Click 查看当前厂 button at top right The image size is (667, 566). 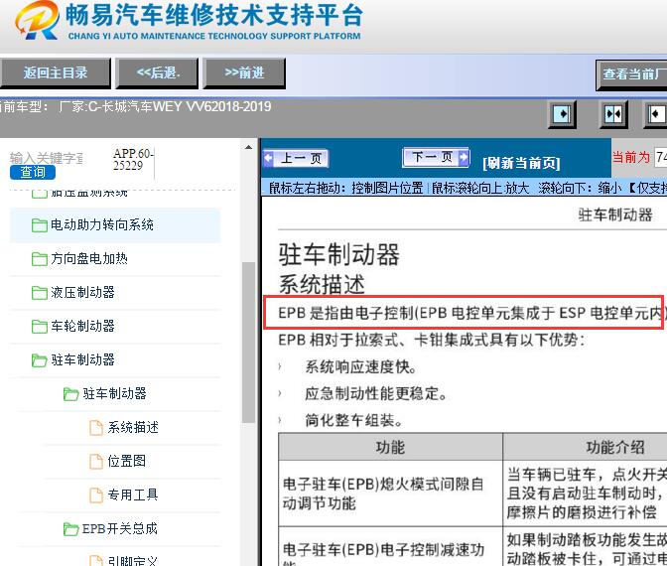631,74
